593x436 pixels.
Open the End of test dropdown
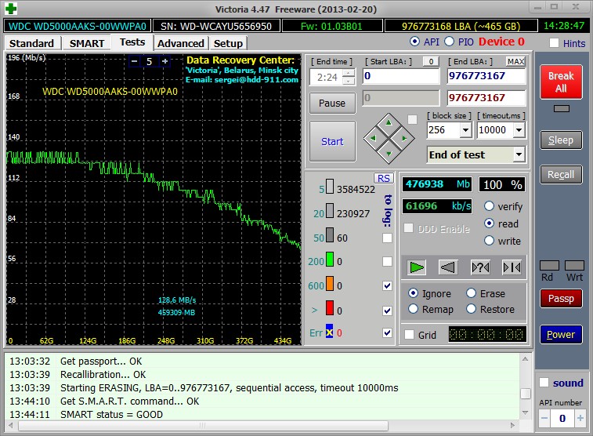coord(518,154)
